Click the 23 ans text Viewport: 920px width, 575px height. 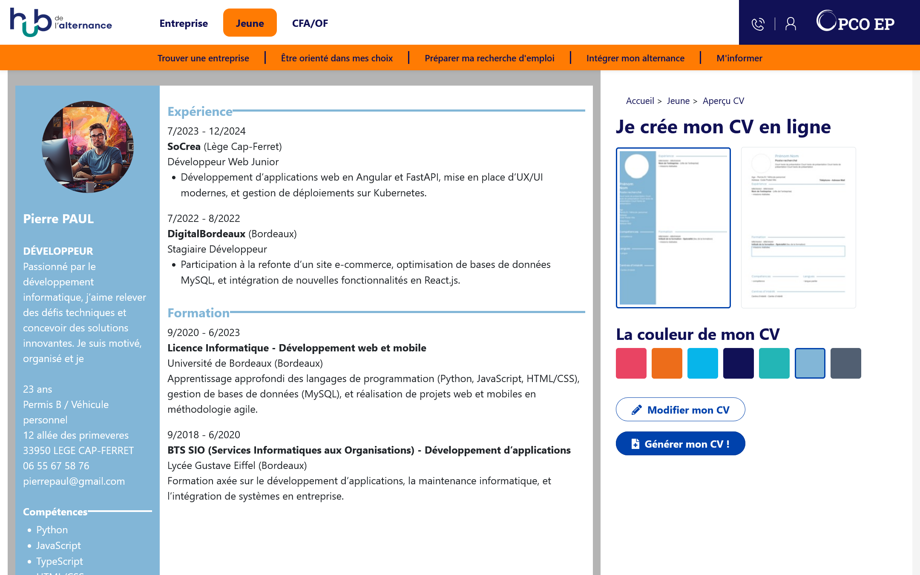37,389
